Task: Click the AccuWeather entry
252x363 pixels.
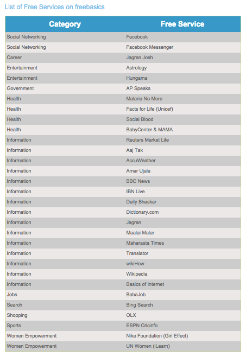Action: [x=141, y=161]
